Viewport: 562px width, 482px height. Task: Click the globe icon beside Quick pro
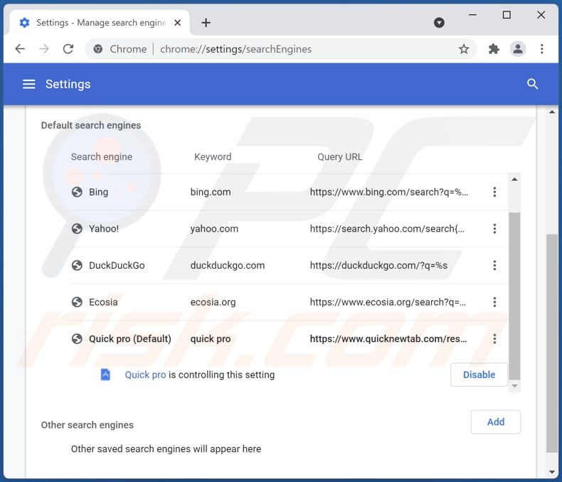point(77,339)
